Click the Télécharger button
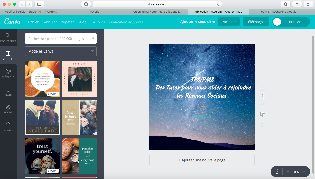Image resolution: width=315 pixels, height=179 pixels. [256, 22]
